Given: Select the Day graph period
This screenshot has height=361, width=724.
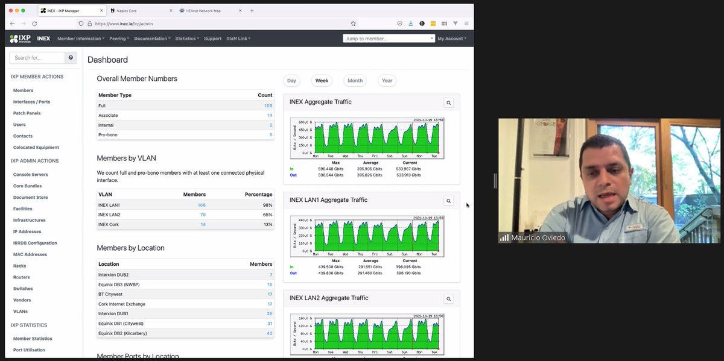Looking at the screenshot, I should click(x=291, y=81).
